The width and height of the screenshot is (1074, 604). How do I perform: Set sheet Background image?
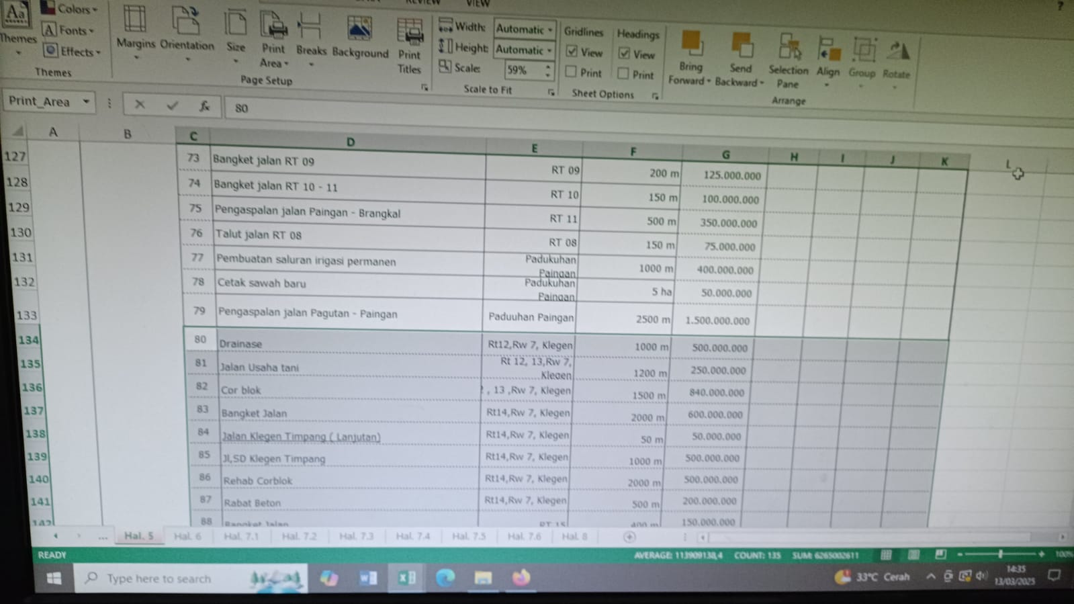pyautogui.click(x=360, y=38)
